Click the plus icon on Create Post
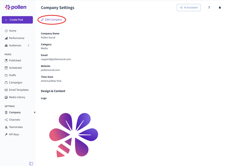 coord(6,20)
